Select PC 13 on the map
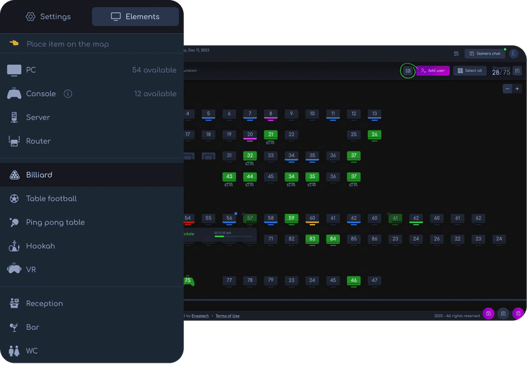The width and height of the screenshot is (527, 366). 374,114
